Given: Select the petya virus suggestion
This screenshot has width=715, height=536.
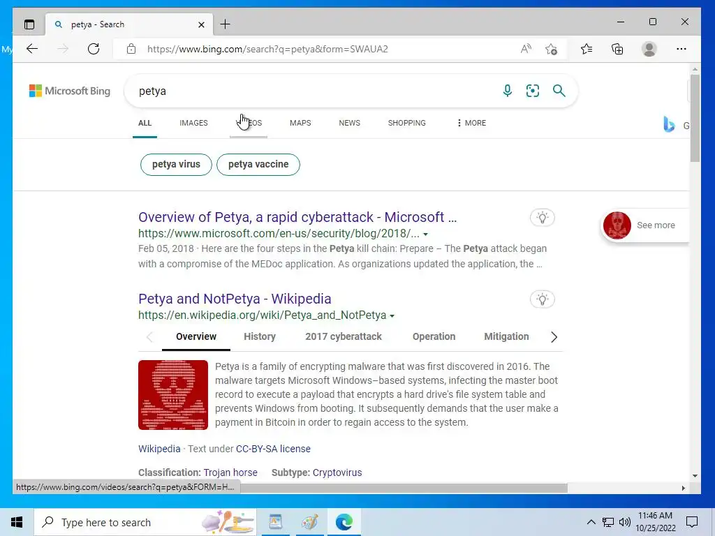Looking at the screenshot, I should (x=176, y=165).
